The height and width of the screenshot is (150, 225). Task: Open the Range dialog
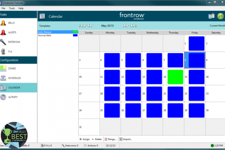[x=110, y=139]
